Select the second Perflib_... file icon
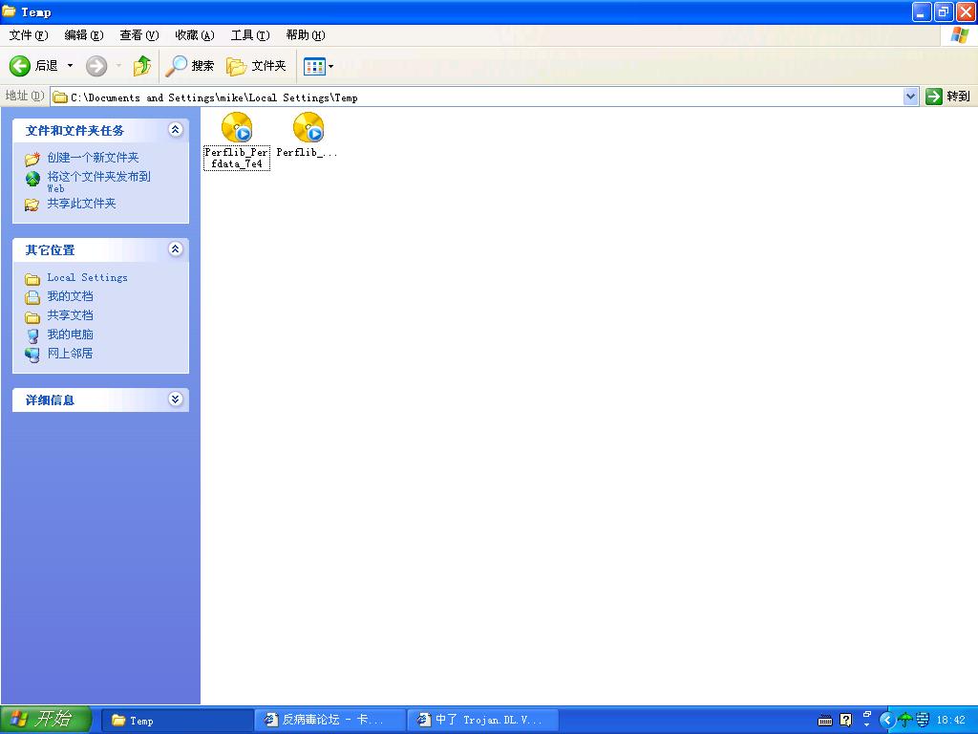 (x=308, y=127)
